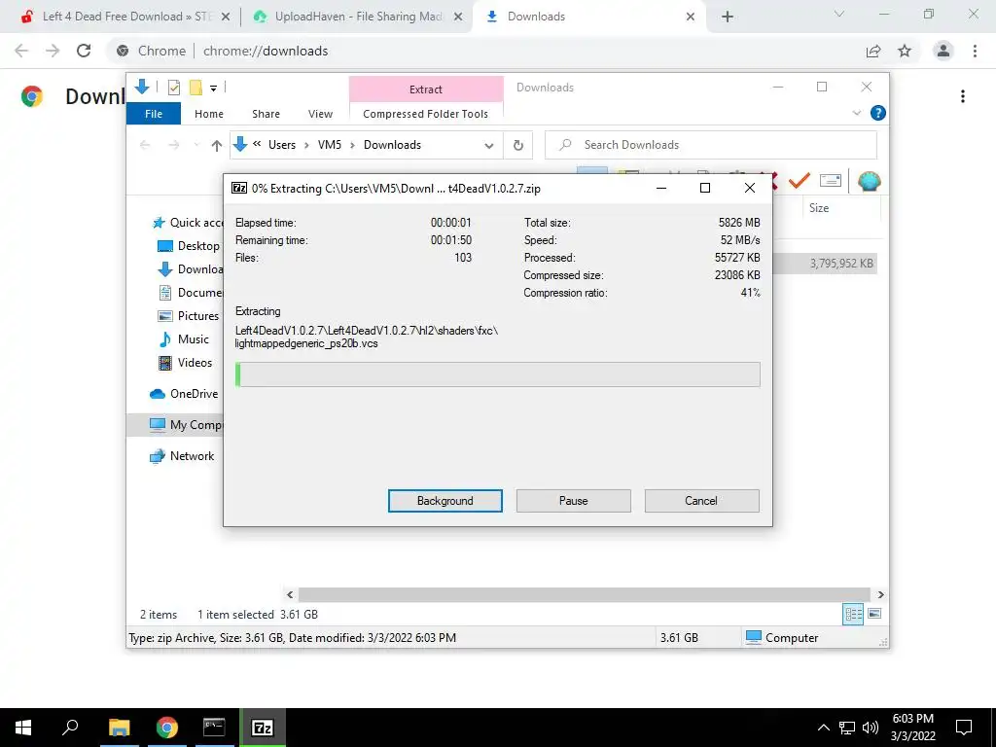Open Command Prompt from taskbar
The image size is (996, 747).
pyautogui.click(x=214, y=728)
